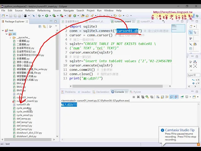Click the Display Selected Console monitor icon
The image size is (201, 151).
pyautogui.click(x=187, y=97)
